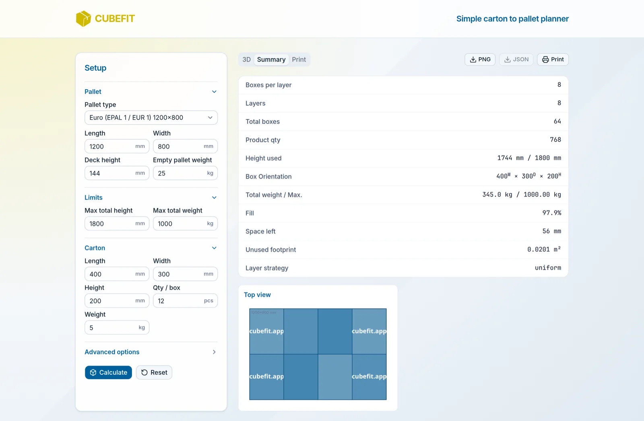
Task: Edit the Empty pallet weight field
Action: [185, 173]
